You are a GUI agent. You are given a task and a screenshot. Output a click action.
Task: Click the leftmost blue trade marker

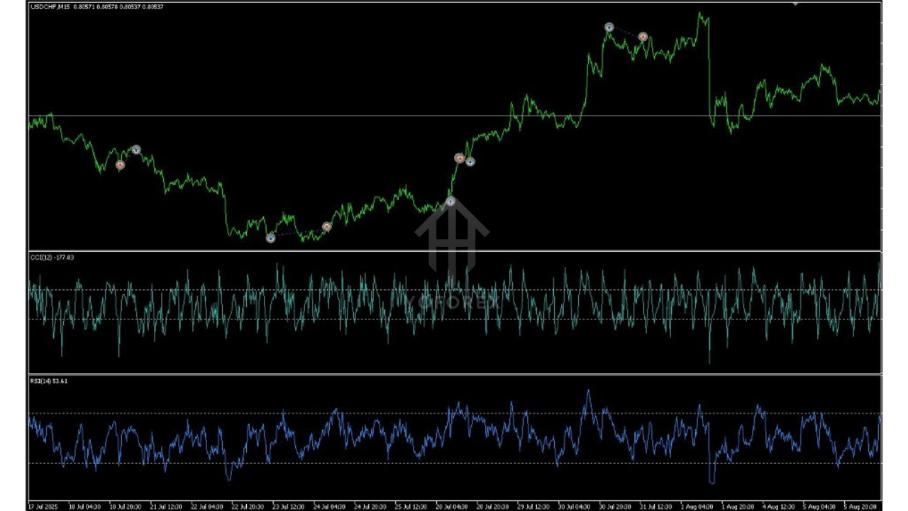[136, 149]
